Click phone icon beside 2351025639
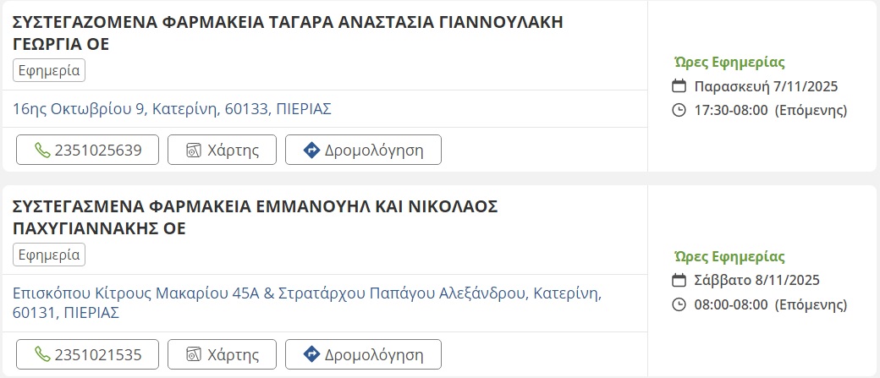The width and height of the screenshot is (880, 378). coord(42,151)
